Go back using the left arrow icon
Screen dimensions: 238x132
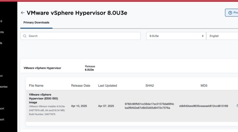tap(23, 13)
